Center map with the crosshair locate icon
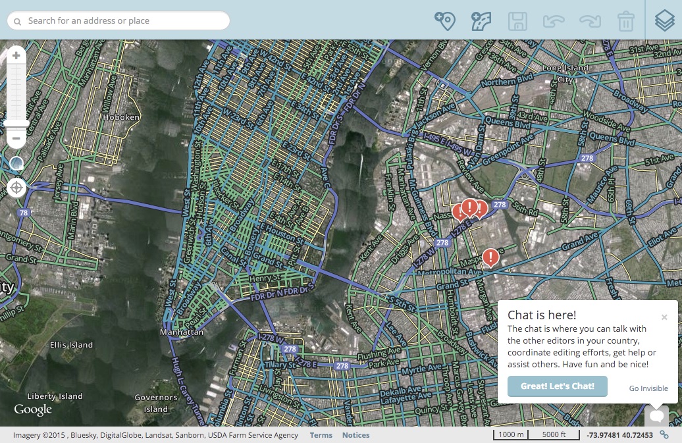 [16, 188]
